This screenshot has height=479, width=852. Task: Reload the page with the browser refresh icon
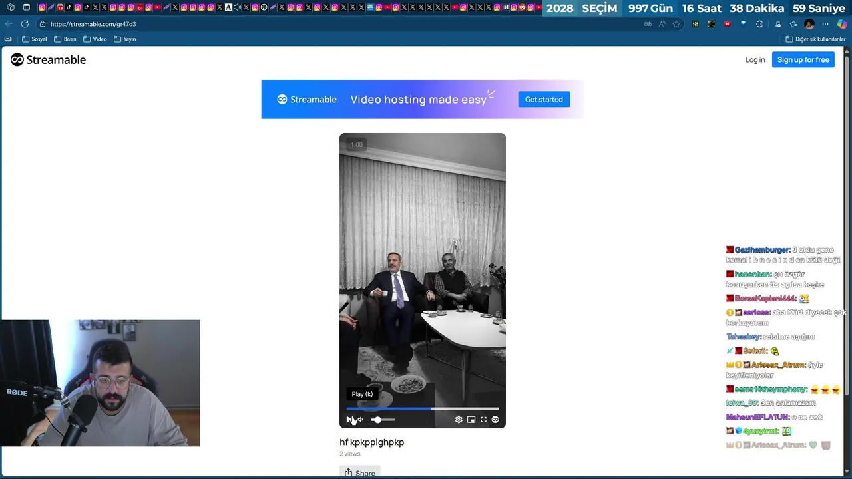[25, 24]
